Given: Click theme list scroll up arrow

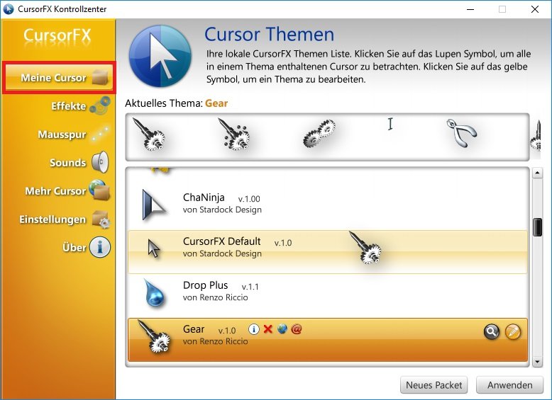Looking at the screenshot, I should pos(537,173).
